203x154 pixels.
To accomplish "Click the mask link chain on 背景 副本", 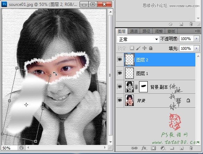I will pyautogui.click(x=136, y=87).
